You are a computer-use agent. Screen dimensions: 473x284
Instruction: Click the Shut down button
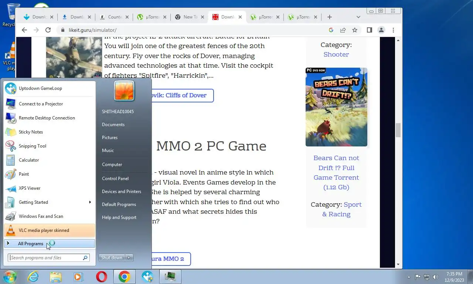[112, 258]
